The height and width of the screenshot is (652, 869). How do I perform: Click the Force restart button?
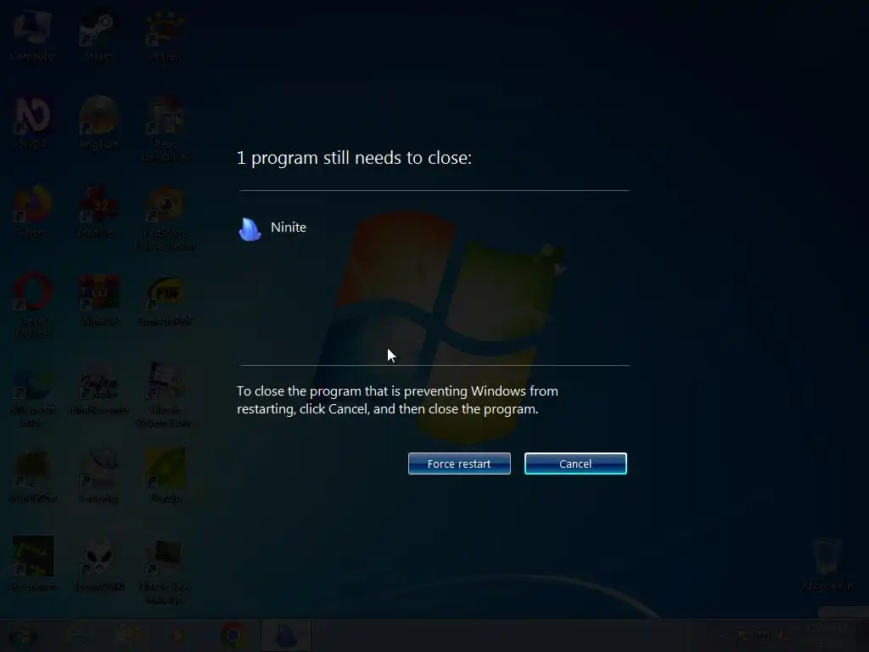click(x=459, y=464)
